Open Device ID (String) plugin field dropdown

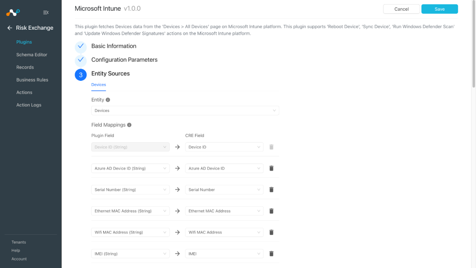(x=131, y=147)
